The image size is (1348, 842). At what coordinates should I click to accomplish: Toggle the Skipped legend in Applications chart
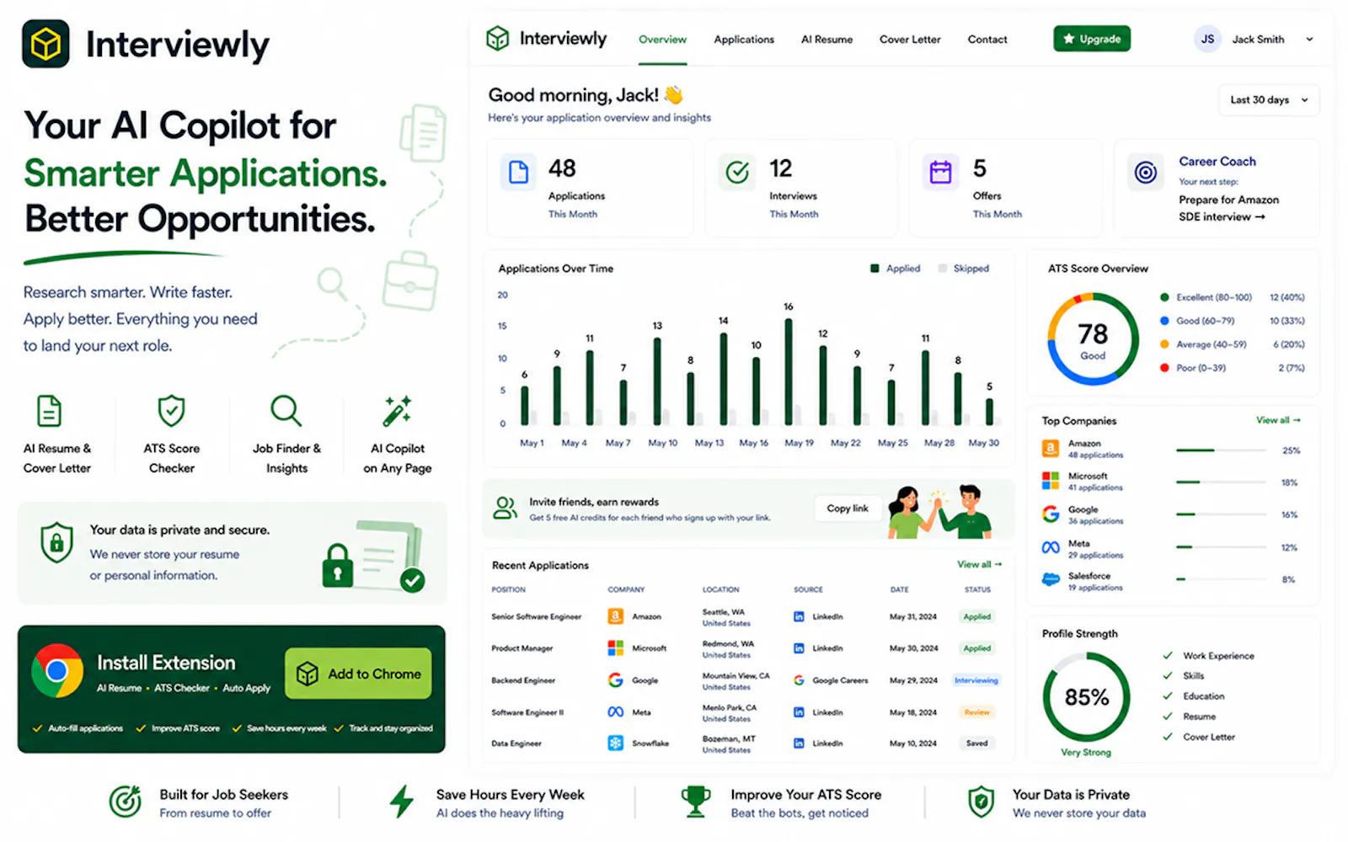point(965,269)
